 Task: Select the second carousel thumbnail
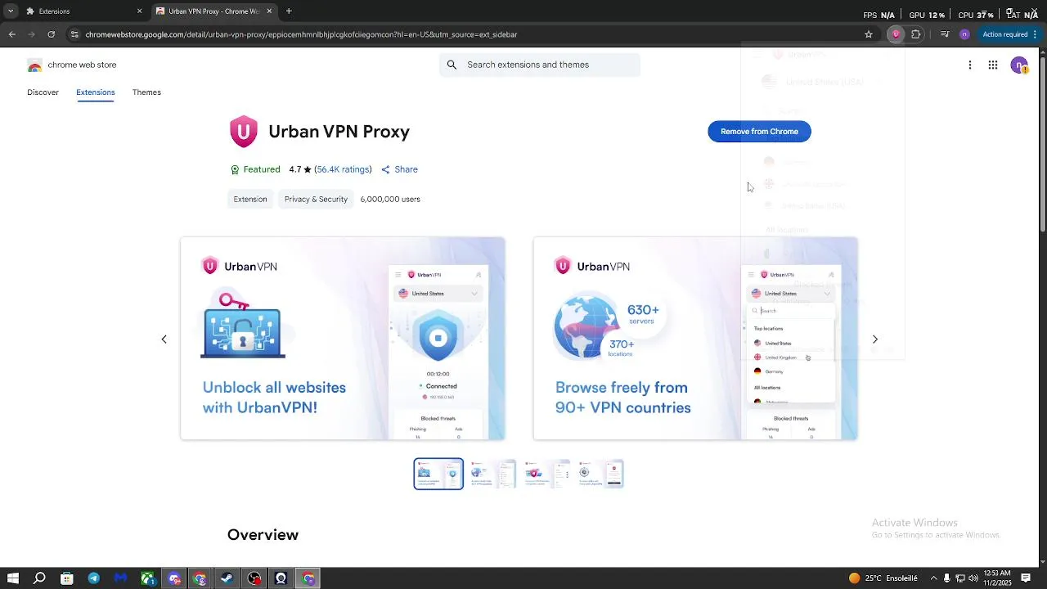coord(493,474)
